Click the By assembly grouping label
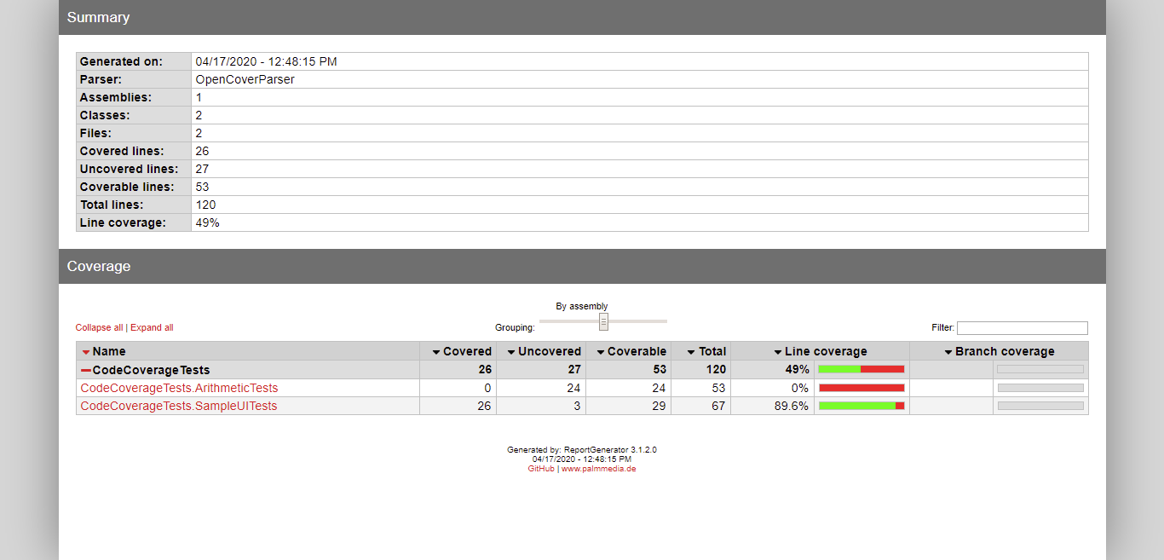1164x560 pixels. (582, 306)
